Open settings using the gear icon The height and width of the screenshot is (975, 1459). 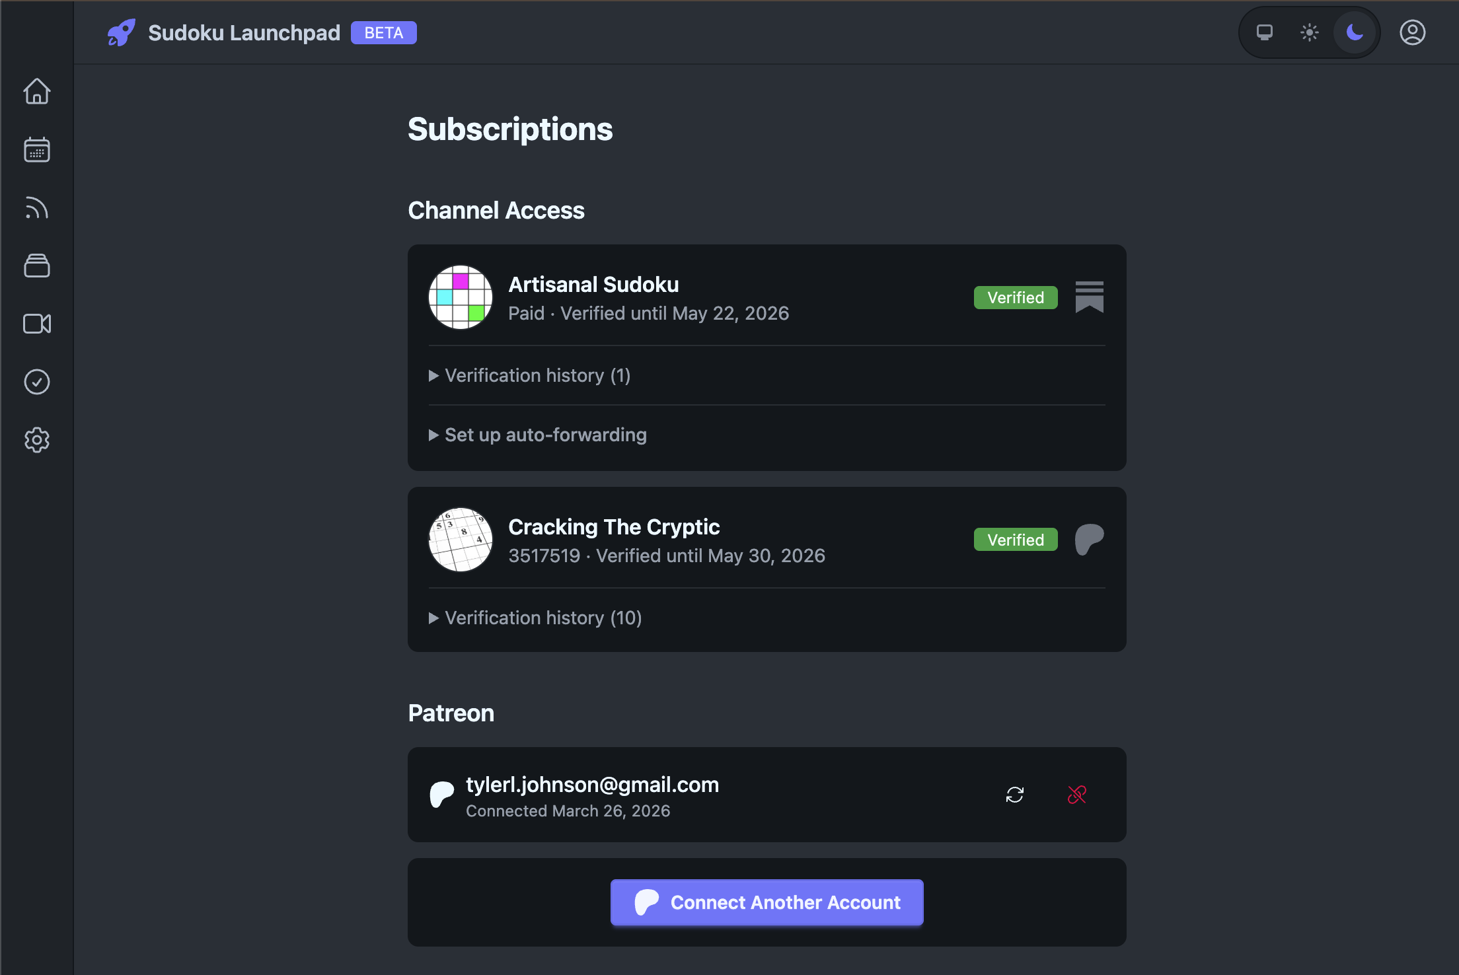[37, 440]
